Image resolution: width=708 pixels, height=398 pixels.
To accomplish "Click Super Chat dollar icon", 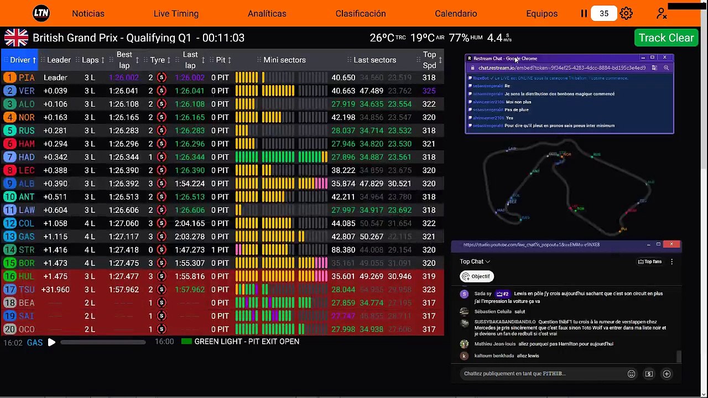I will [649, 374].
